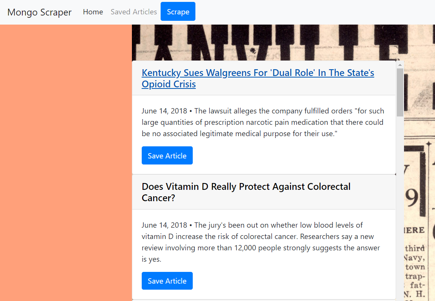Click the blue Scrape button

pos(178,11)
